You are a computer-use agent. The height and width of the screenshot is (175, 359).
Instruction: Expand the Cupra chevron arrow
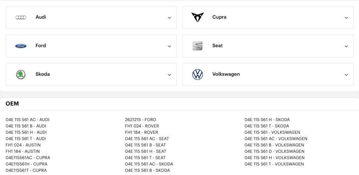(x=346, y=17)
